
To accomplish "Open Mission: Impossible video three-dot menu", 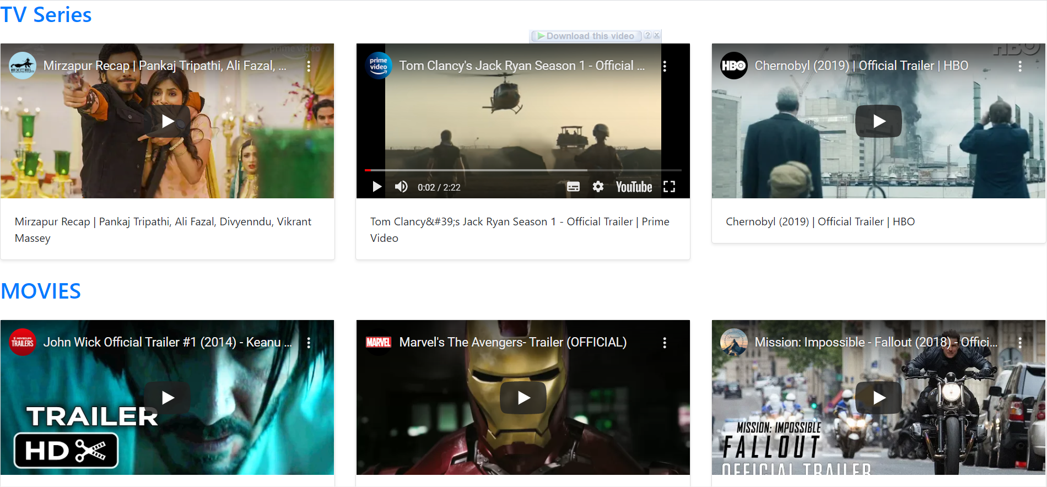I will click(x=1020, y=343).
